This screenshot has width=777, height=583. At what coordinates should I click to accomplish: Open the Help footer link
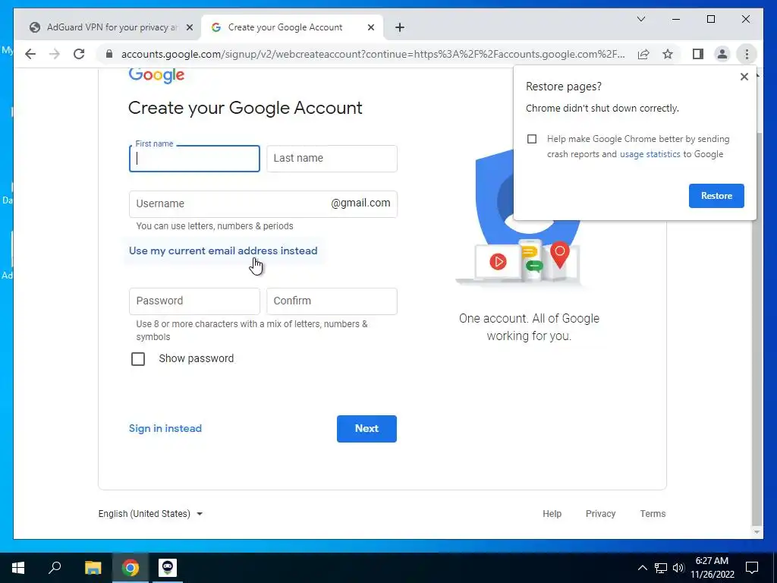tap(552, 514)
